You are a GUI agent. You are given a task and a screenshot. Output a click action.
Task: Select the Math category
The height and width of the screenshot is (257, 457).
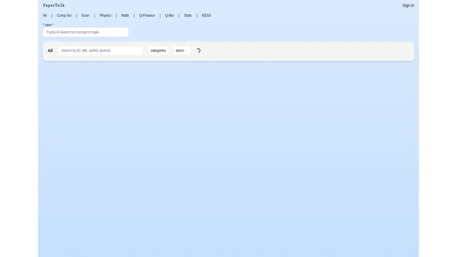click(125, 16)
